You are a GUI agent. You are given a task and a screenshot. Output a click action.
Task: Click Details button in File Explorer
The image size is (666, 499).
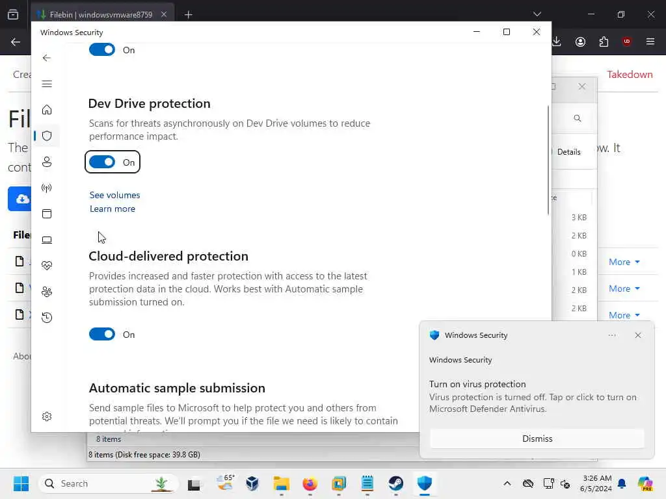(568, 152)
